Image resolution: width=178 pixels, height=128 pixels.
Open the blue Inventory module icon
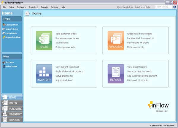[44, 74]
